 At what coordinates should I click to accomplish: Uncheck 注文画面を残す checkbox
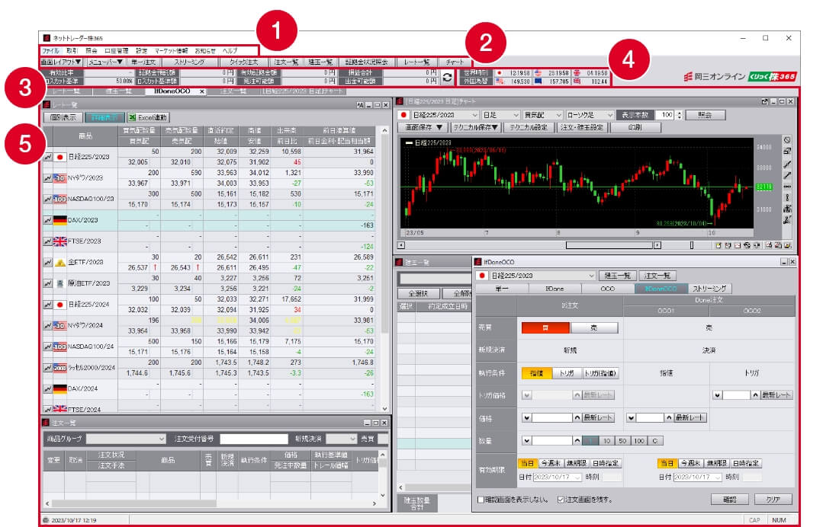click(561, 500)
